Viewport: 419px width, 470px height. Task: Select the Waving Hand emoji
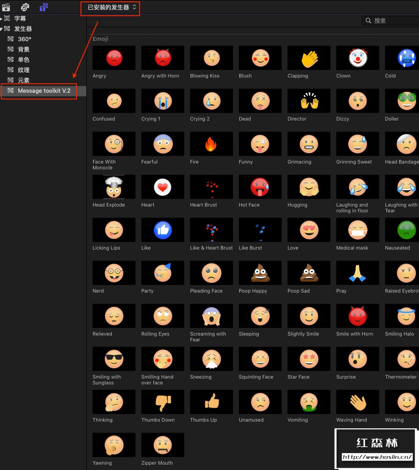(x=358, y=402)
